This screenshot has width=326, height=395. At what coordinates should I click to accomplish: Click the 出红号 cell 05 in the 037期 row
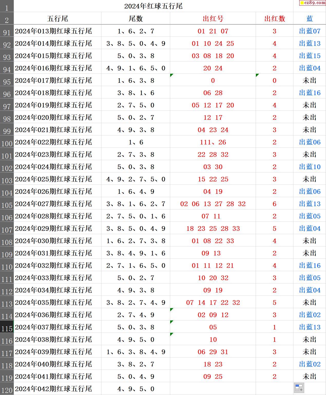point(213,327)
